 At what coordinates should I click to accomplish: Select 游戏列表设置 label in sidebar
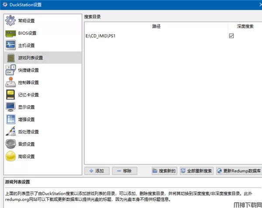[31, 58]
